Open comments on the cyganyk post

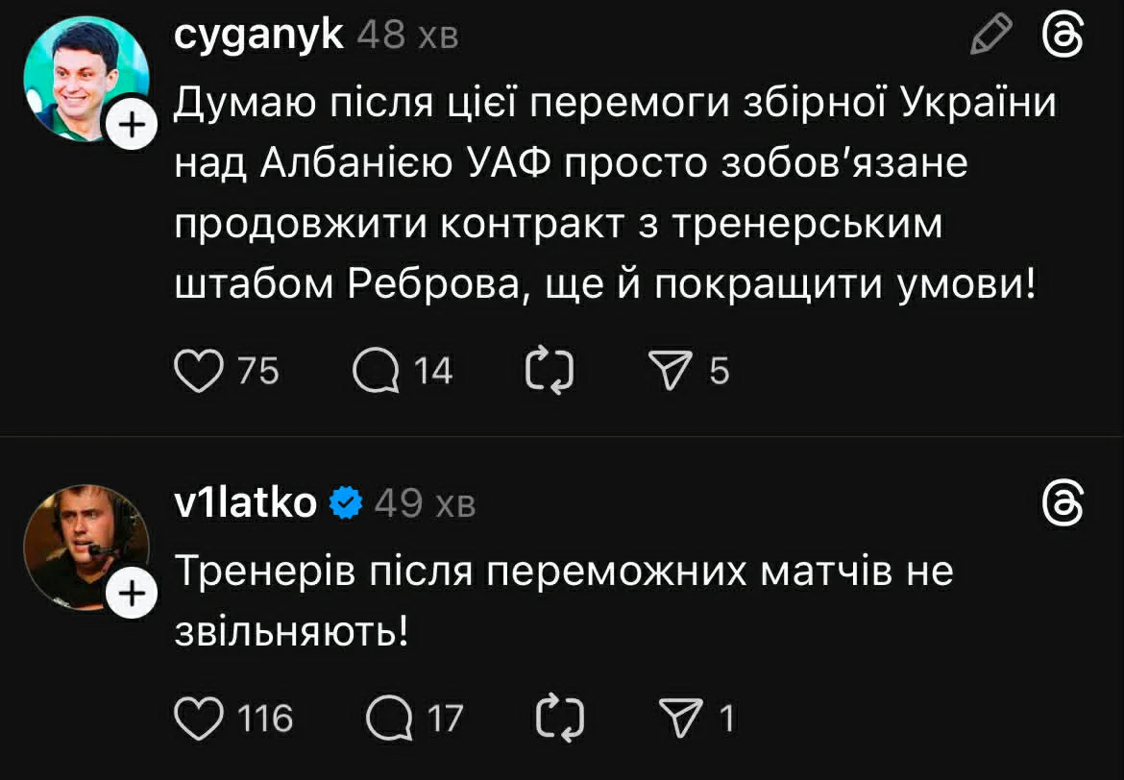pyautogui.click(x=376, y=371)
